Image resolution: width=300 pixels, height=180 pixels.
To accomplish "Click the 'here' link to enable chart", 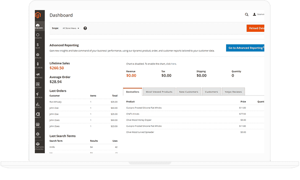I will 174,64.
